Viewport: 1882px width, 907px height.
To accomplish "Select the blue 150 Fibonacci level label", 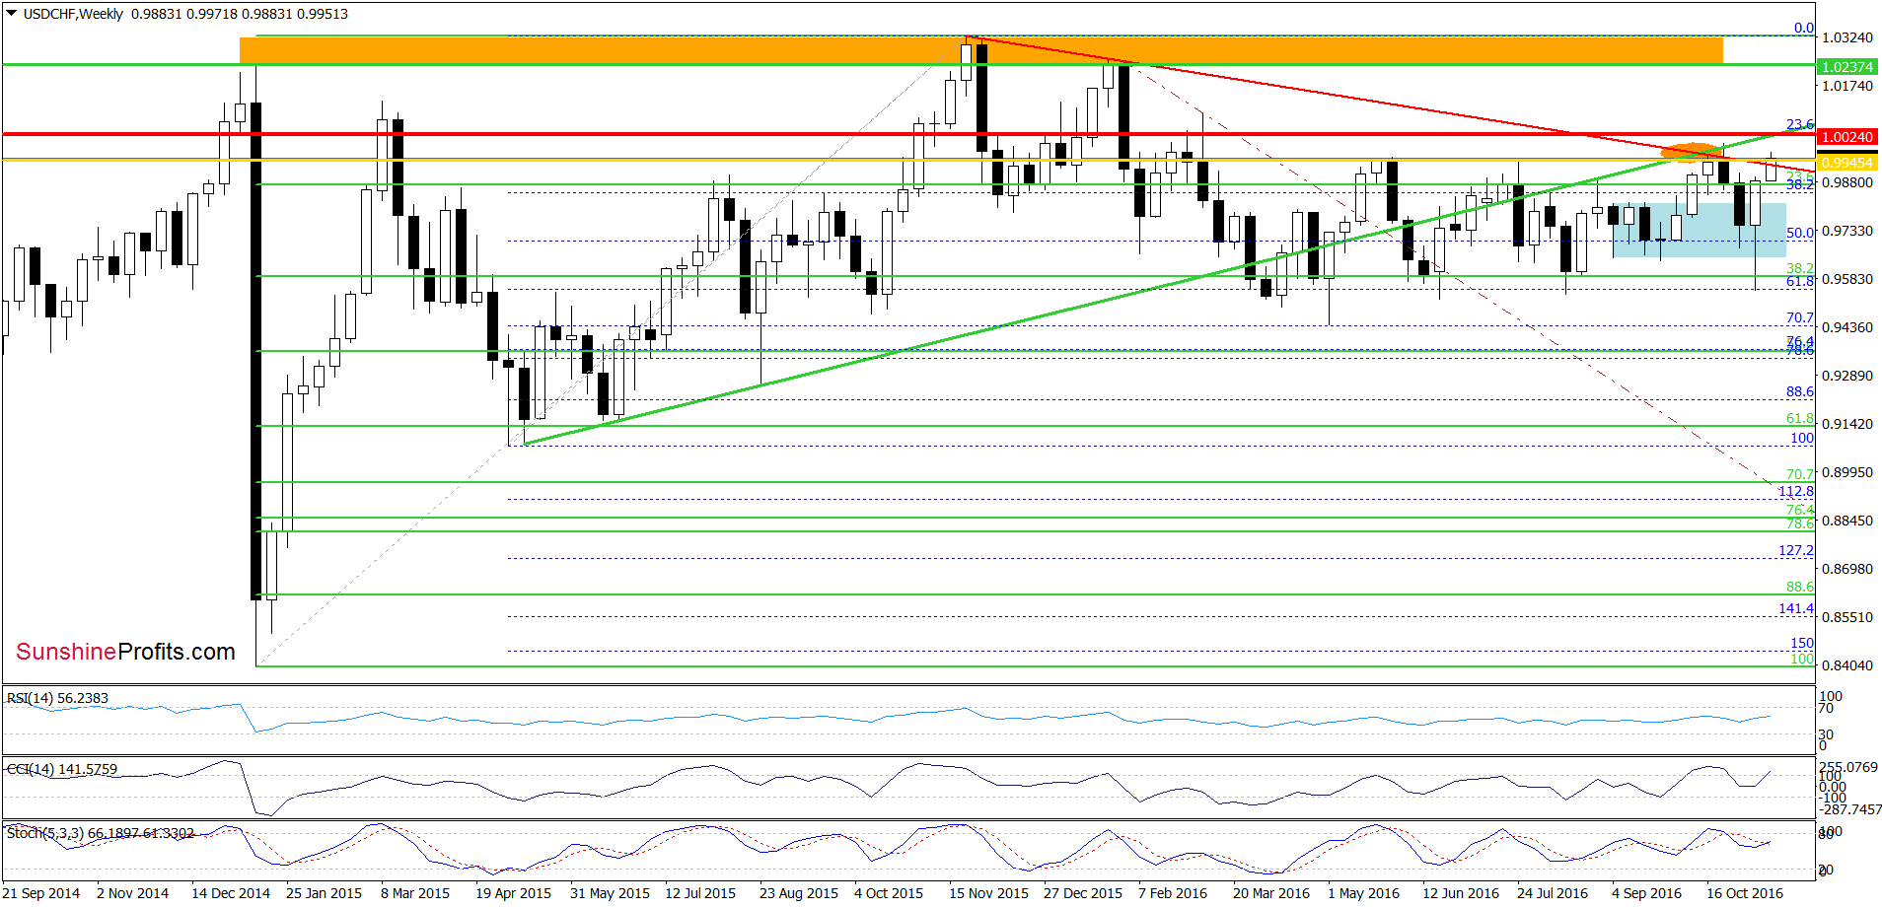I will (x=1802, y=643).
